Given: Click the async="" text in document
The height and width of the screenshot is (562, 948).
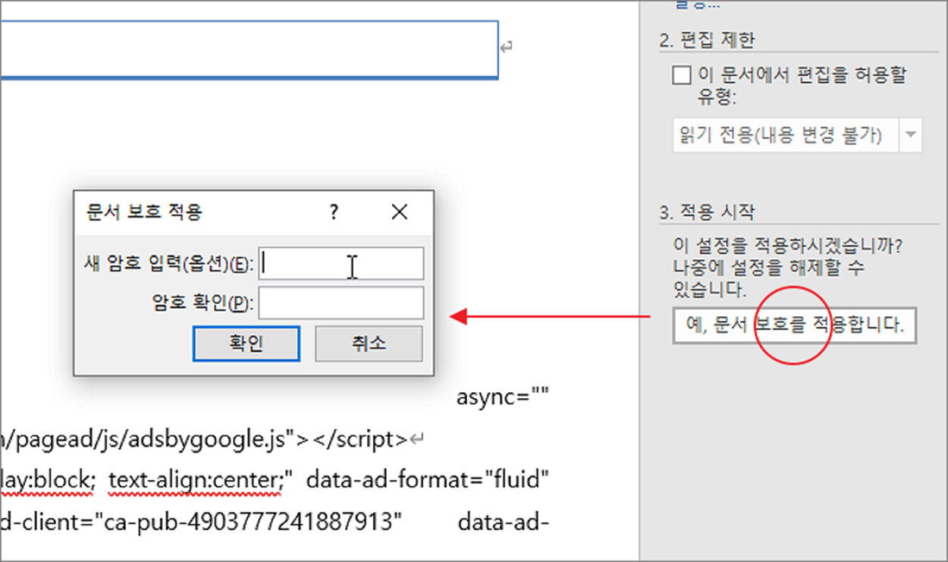Looking at the screenshot, I should (x=502, y=397).
